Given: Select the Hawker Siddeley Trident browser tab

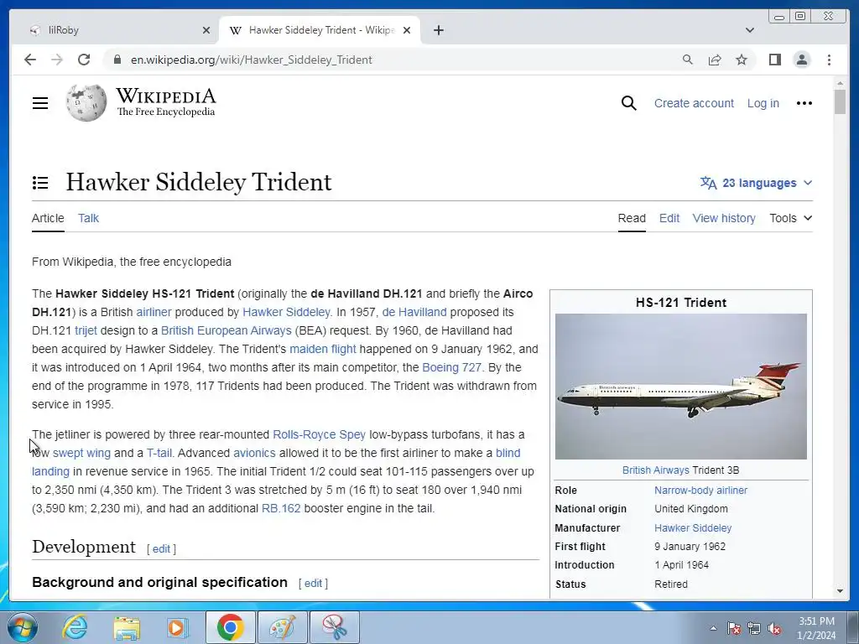Looking at the screenshot, I should point(320,30).
